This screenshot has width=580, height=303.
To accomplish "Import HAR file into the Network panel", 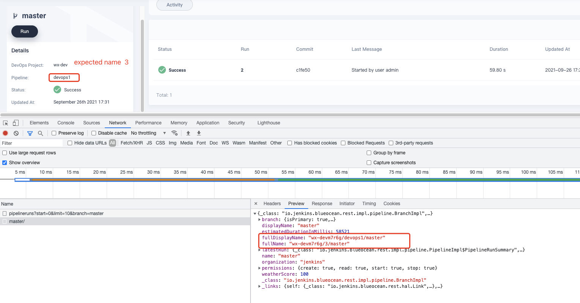I will click(x=188, y=133).
